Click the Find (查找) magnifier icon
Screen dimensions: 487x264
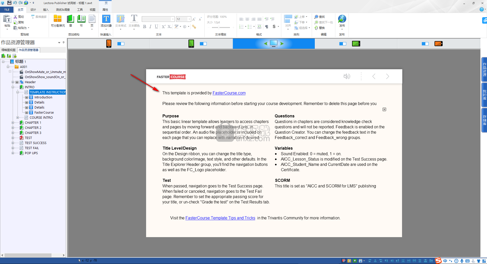tap(316, 17)
